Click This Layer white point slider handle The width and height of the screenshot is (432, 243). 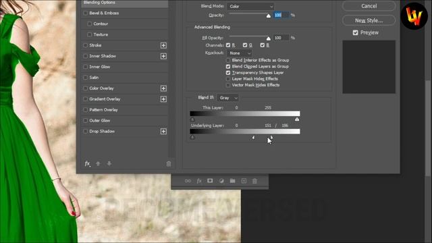point(297,119)
